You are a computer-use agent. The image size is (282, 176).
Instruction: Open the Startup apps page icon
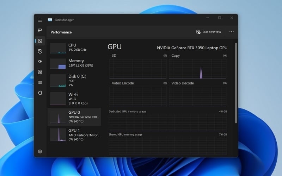tap(40, 62)
